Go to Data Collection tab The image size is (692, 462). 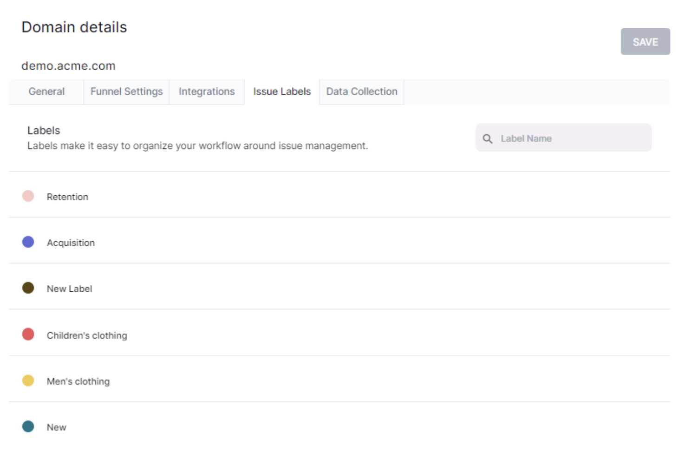coord(361,92)
